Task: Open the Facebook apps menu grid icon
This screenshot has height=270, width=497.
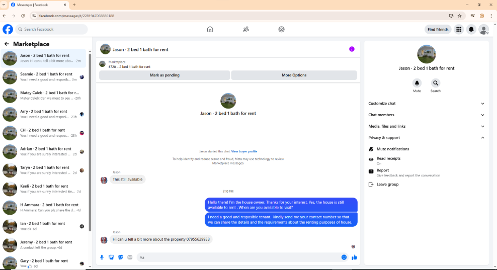Action: click(x=459, y=30)
